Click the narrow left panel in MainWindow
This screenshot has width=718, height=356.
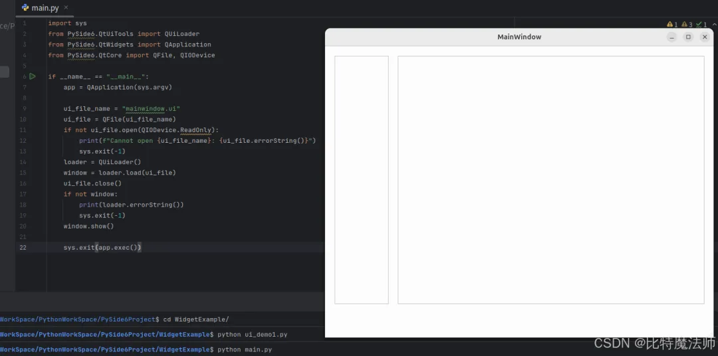(x=361, y=180)
